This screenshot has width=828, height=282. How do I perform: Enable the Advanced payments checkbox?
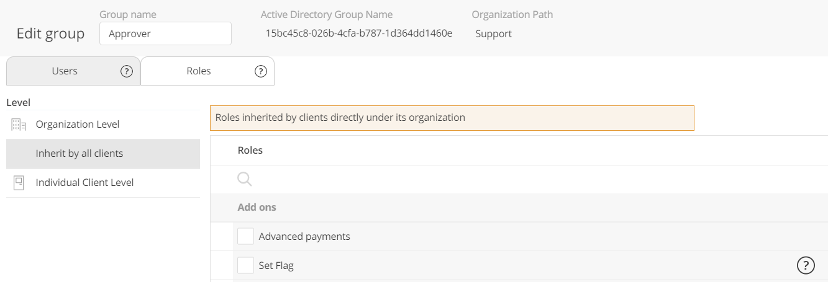[x=246, y=237]
